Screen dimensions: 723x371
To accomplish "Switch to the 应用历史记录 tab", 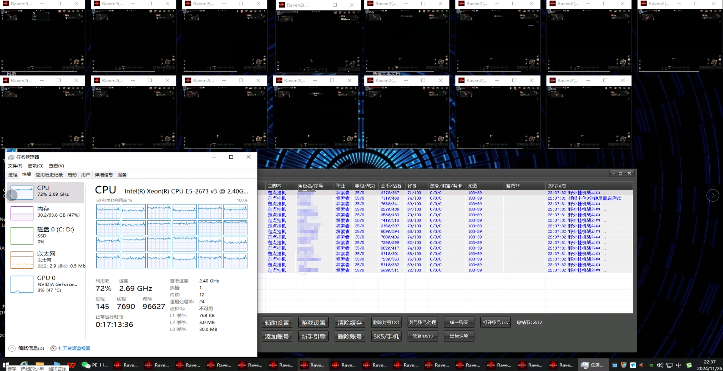I will point(49,175).
